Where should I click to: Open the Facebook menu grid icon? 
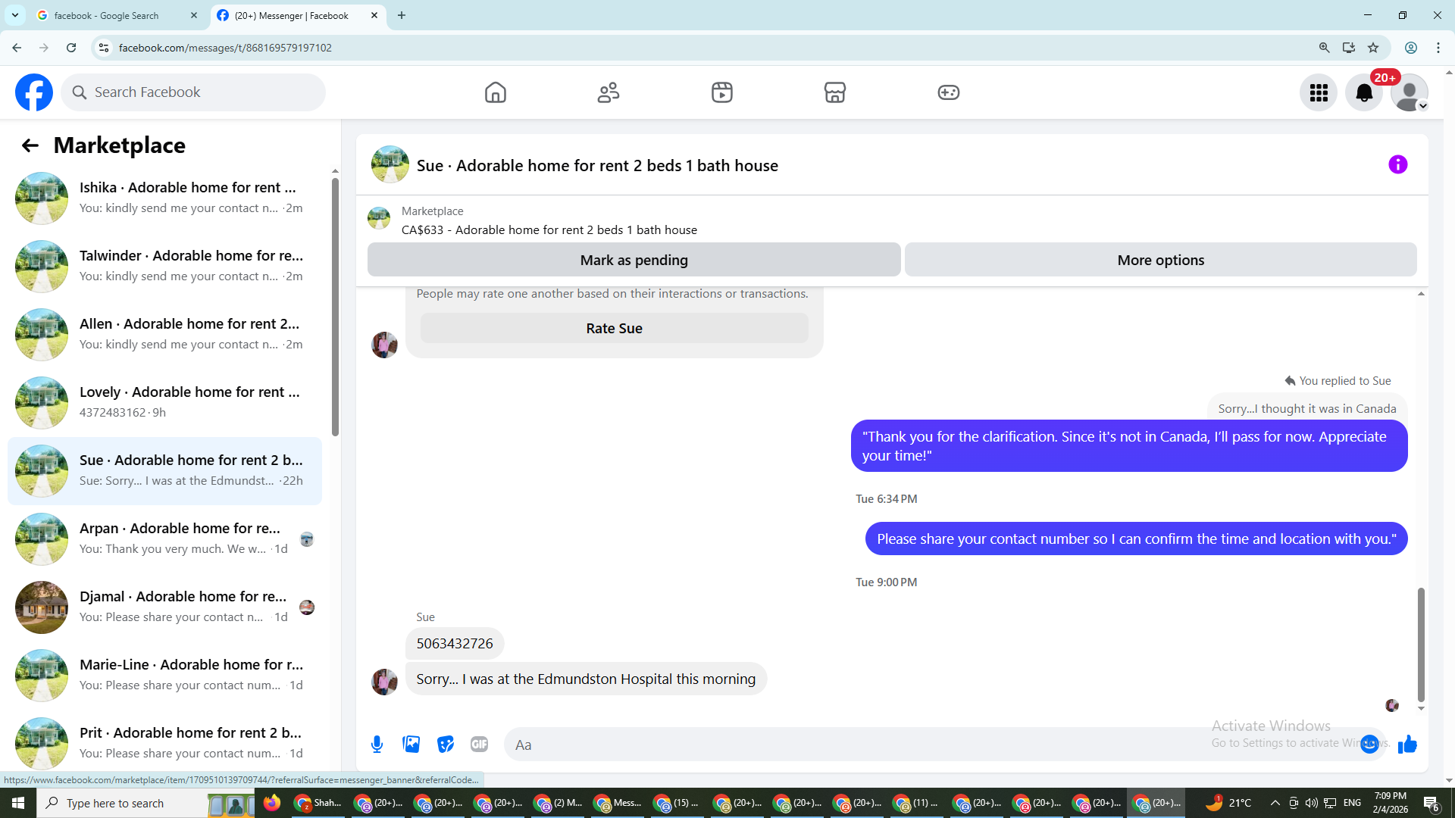click(1319, 92)
